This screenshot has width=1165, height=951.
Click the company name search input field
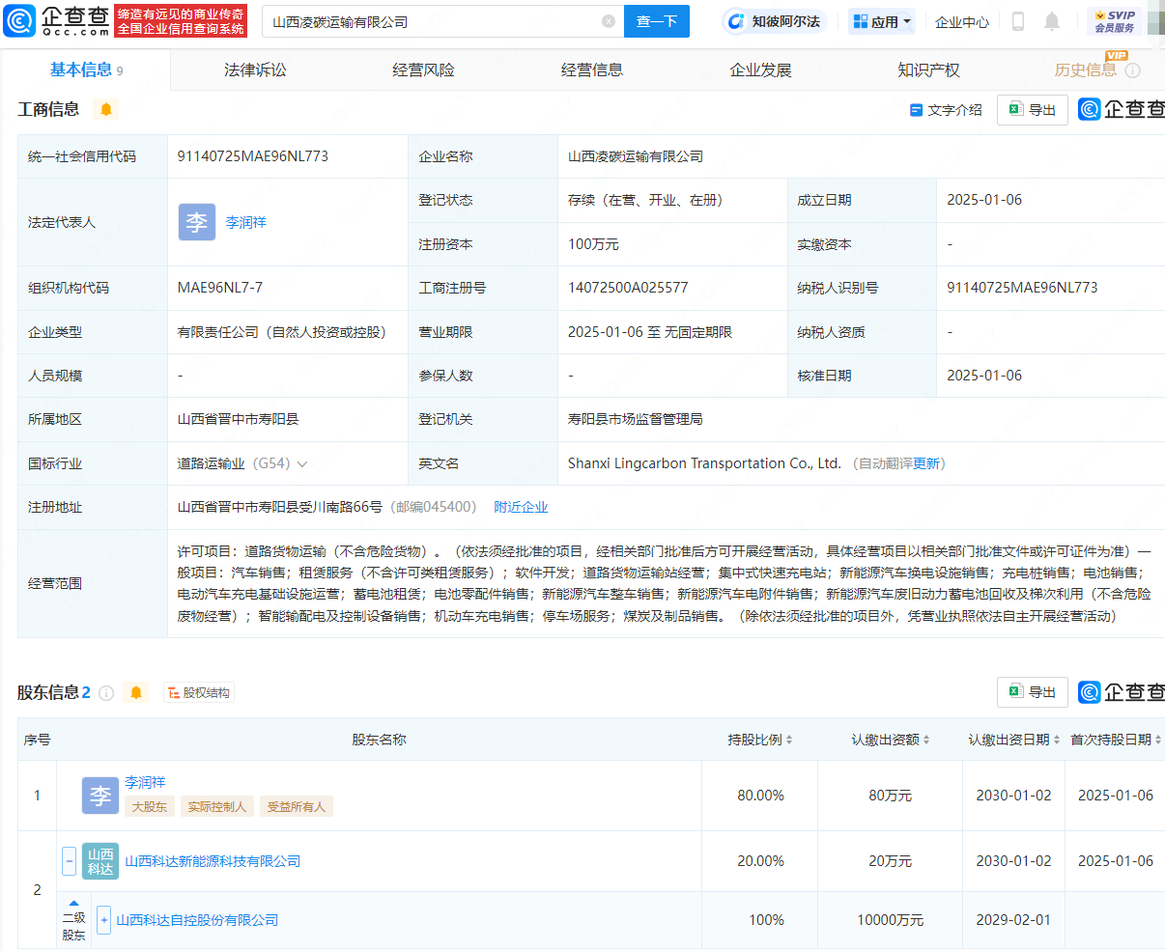435,21
